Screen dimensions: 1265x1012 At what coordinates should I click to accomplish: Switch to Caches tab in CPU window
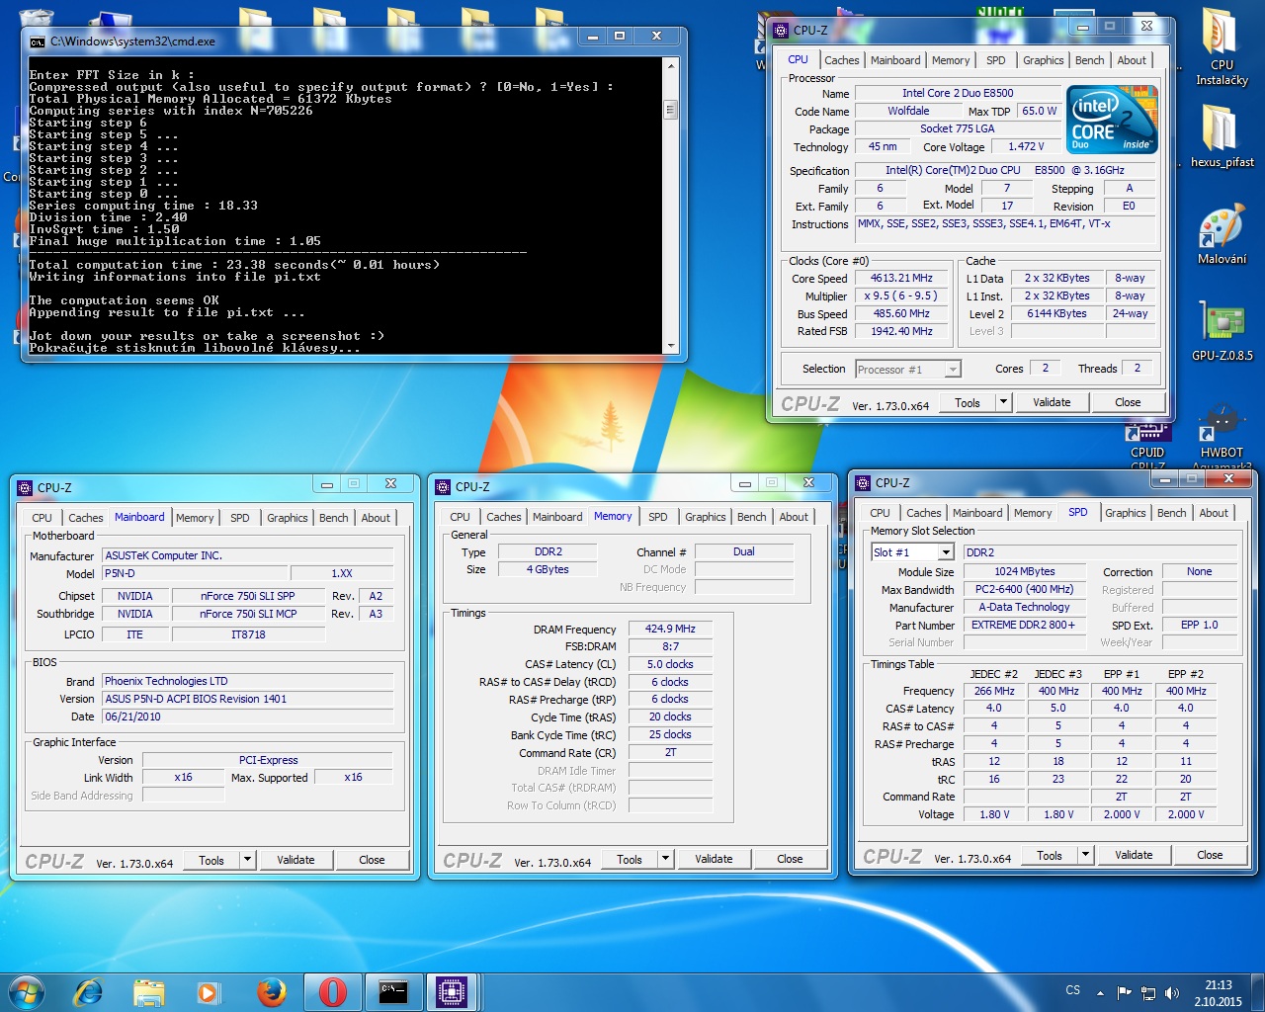click(x=841, y=60)
